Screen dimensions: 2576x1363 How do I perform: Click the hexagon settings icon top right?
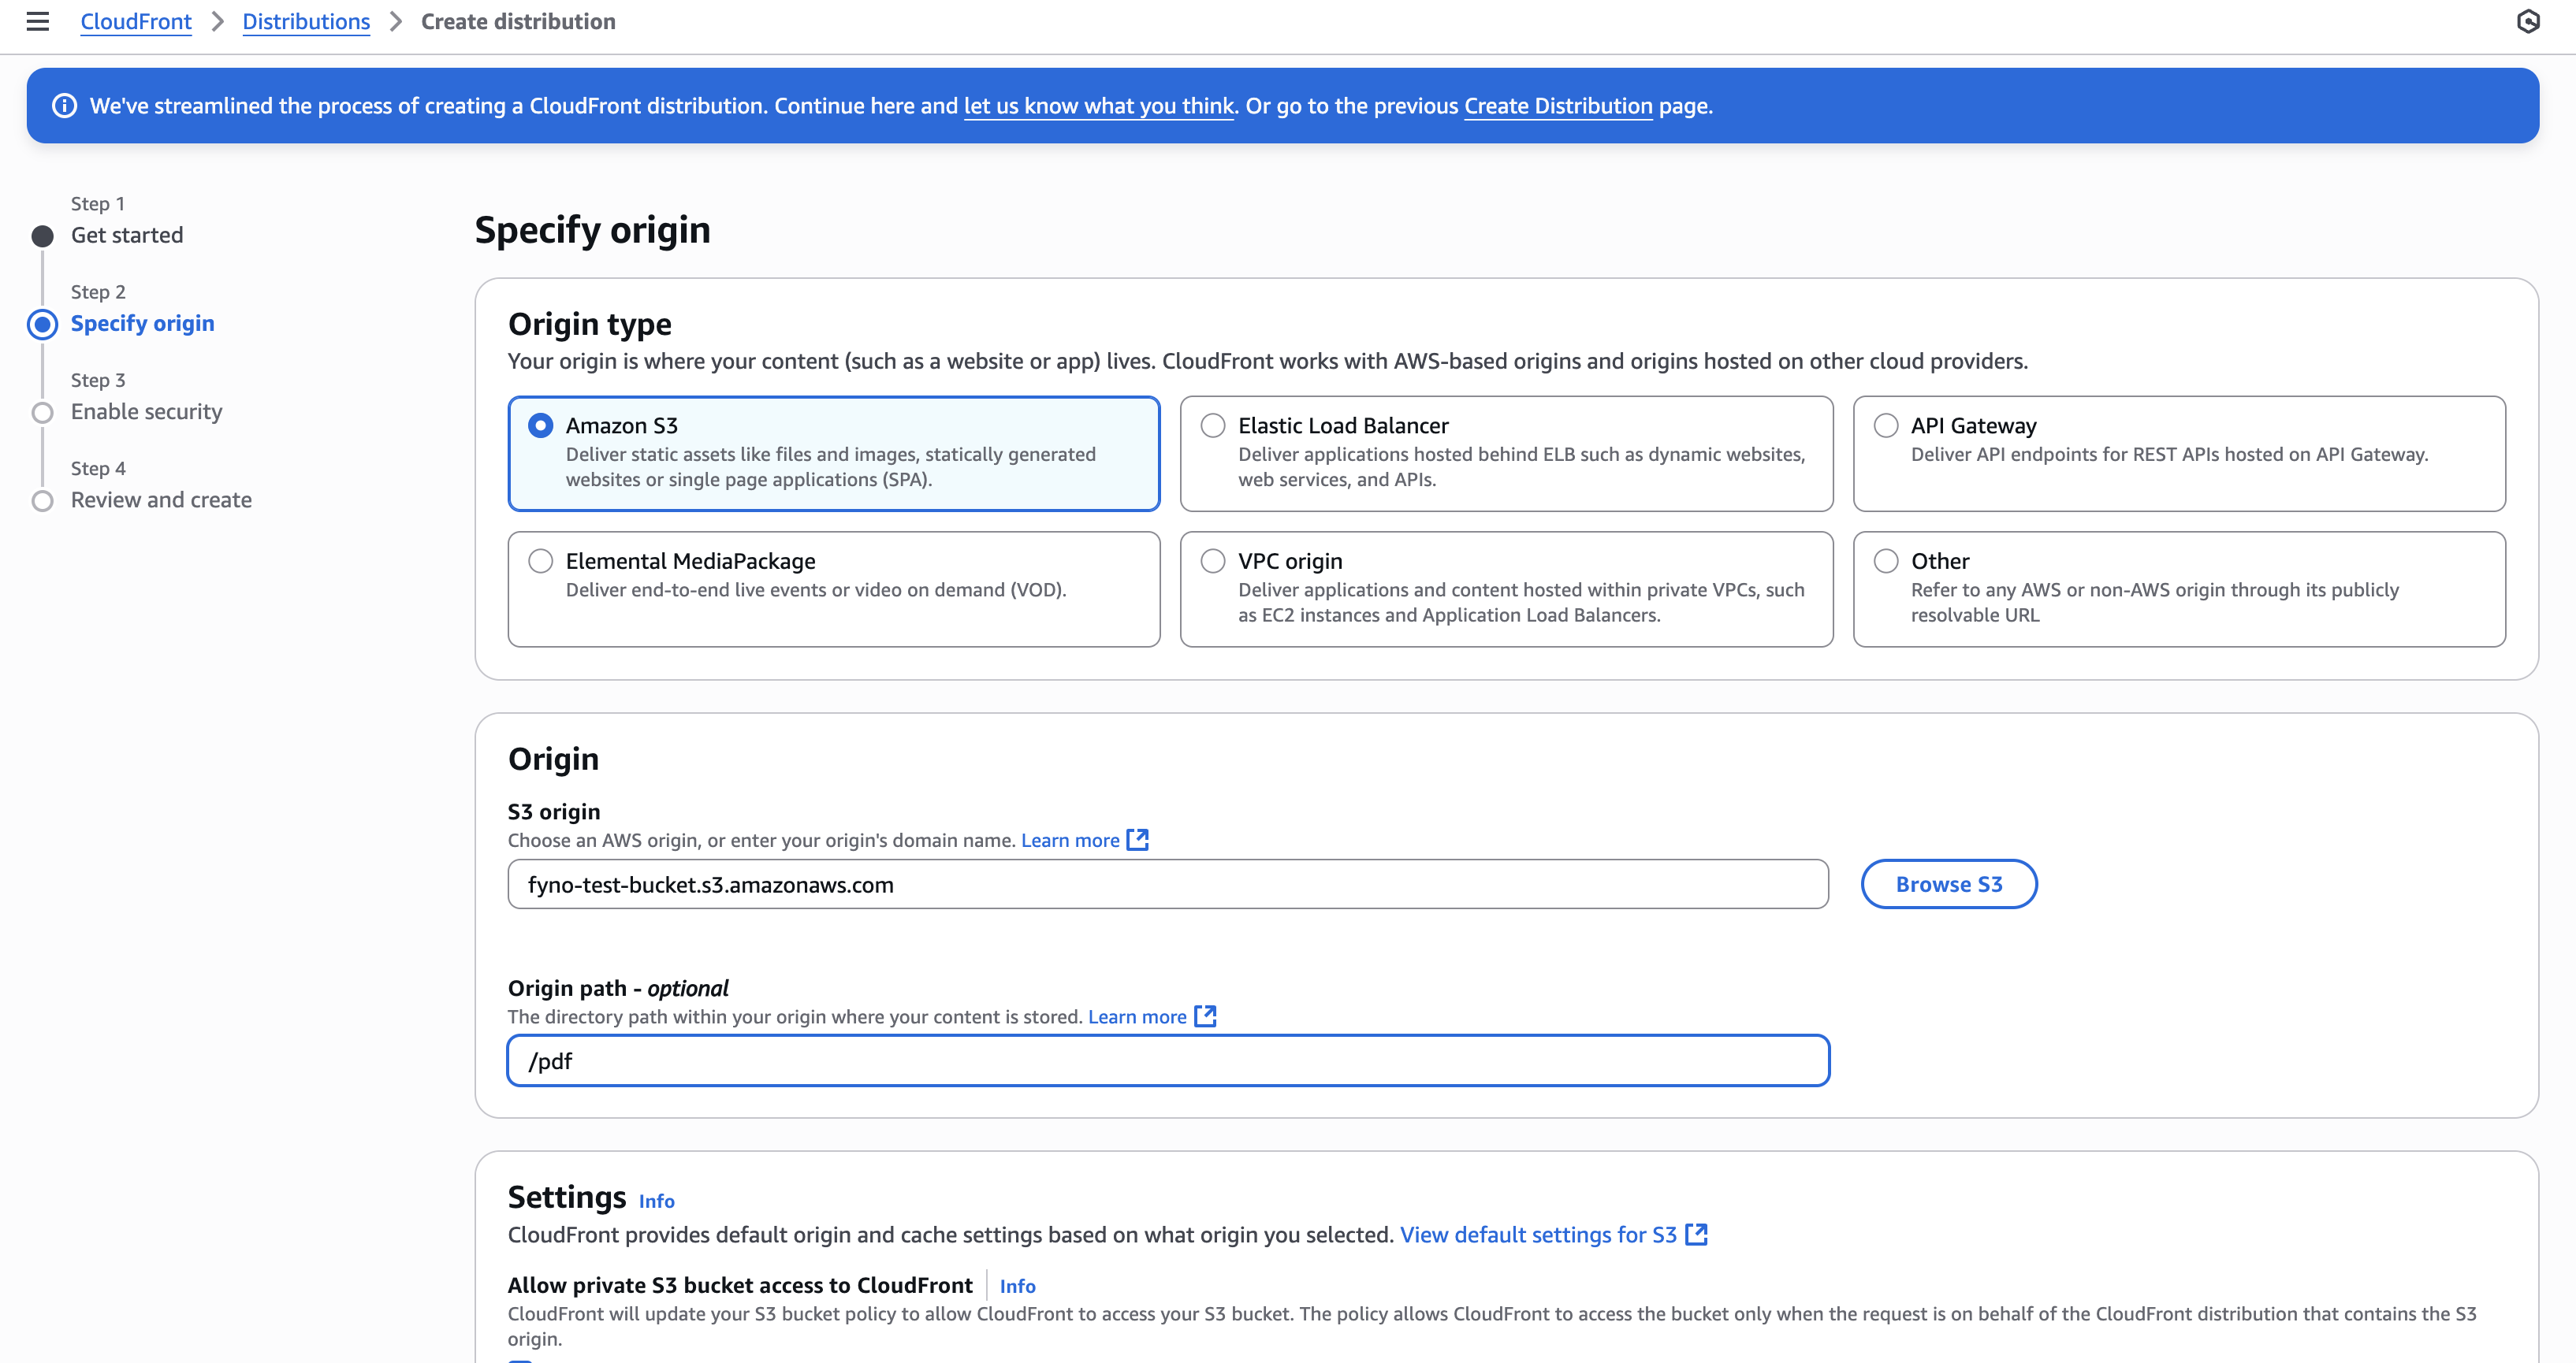click(2527, 21)
